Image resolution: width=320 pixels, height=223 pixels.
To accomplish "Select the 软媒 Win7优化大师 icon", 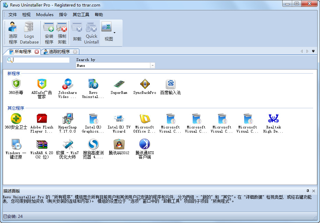I will [x=67, y=149].
